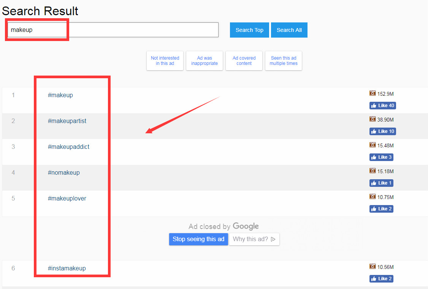Click the camera icon beside 10.56M
Viewport: 428px width, 289px height.
point(373,267)
